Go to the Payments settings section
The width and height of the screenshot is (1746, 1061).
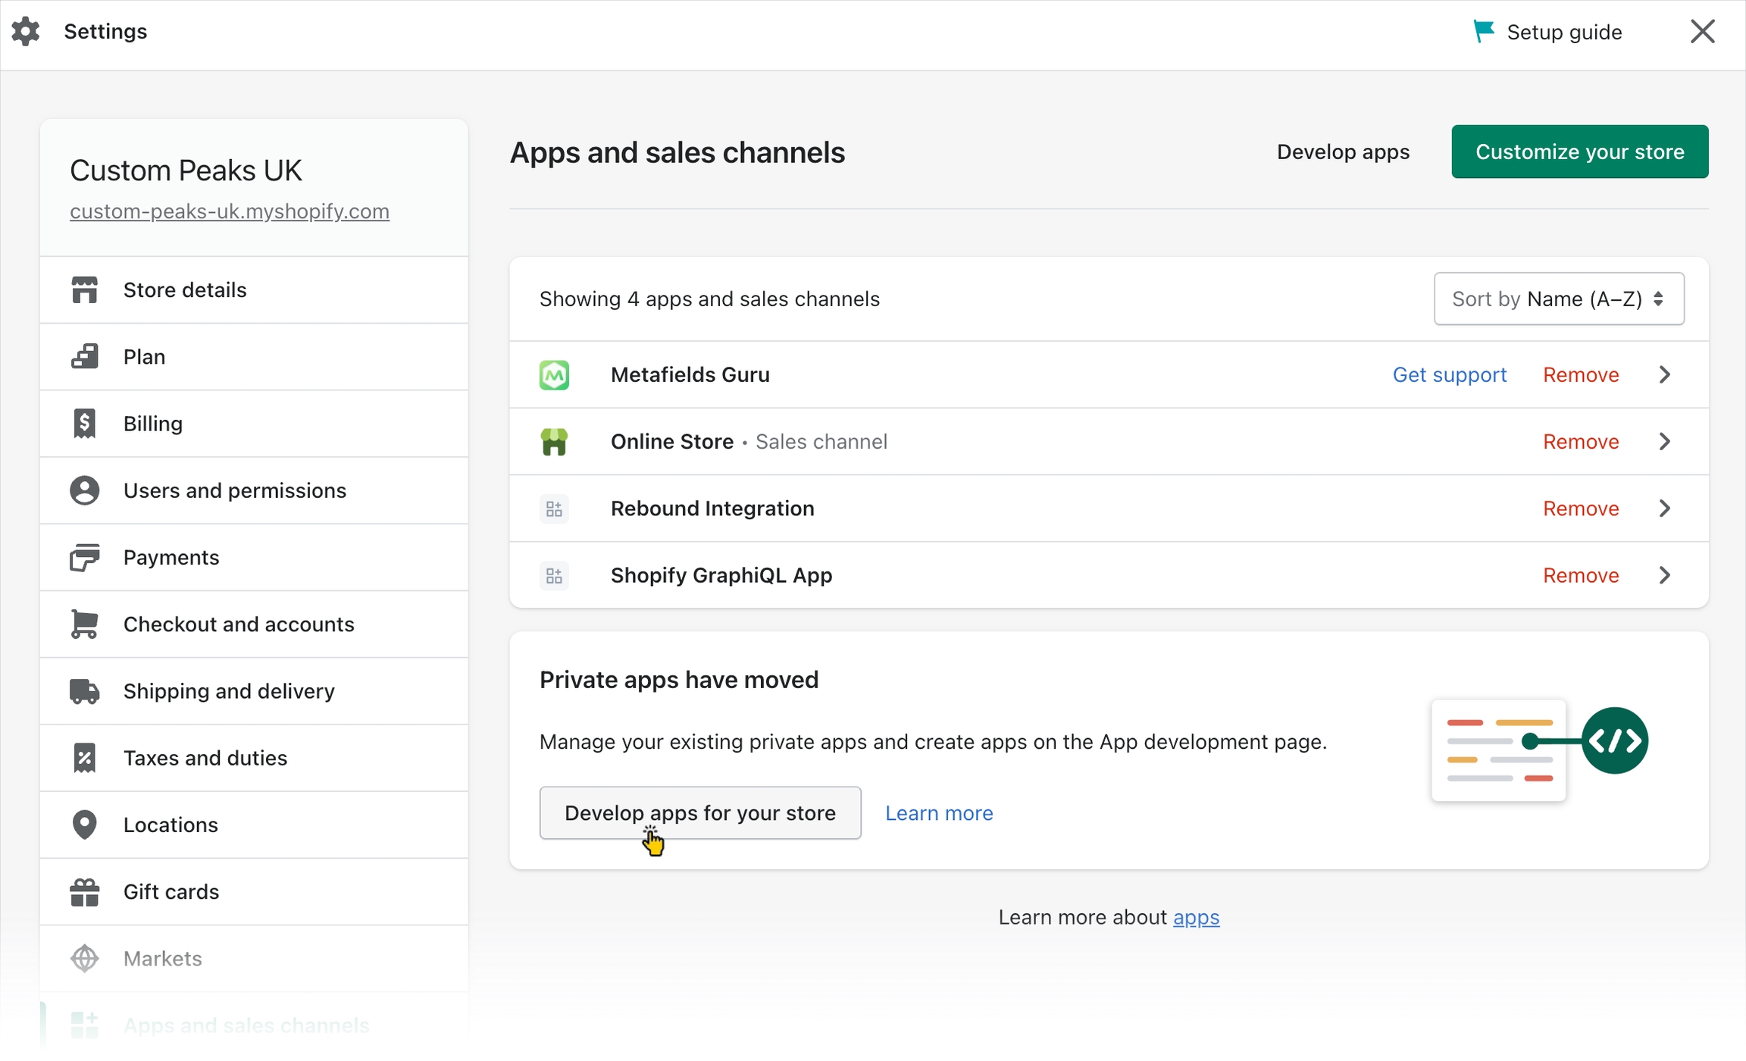coord(171,558)
